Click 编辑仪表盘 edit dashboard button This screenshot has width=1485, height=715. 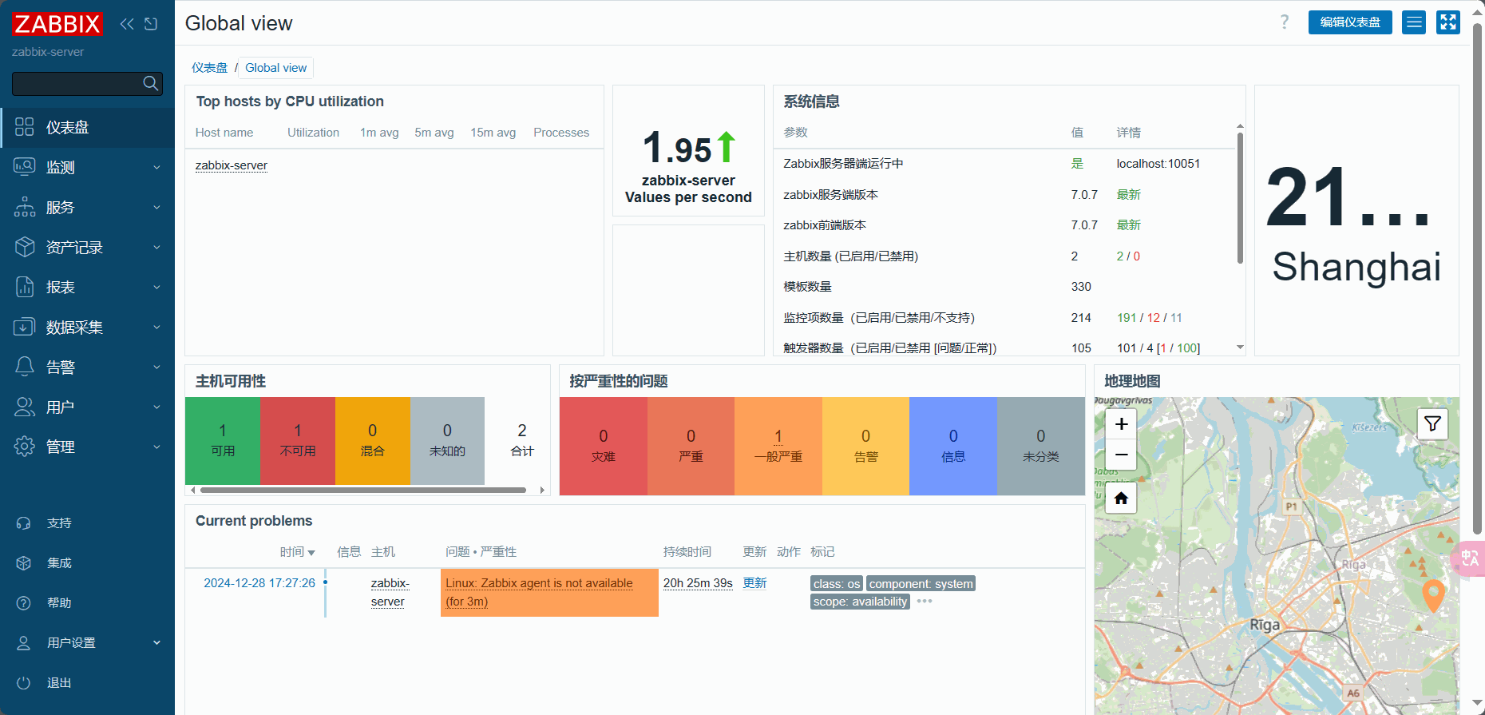pos(1350,22)
